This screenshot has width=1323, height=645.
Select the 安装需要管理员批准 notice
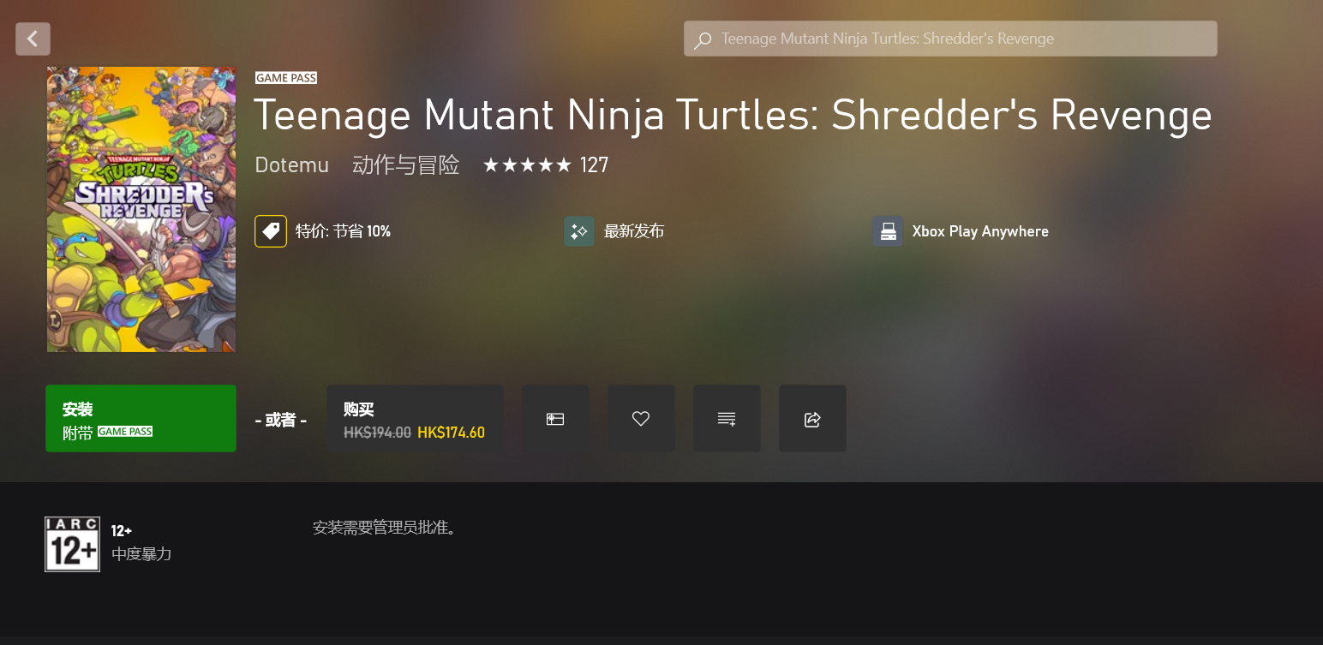click(x=385, y=528)
